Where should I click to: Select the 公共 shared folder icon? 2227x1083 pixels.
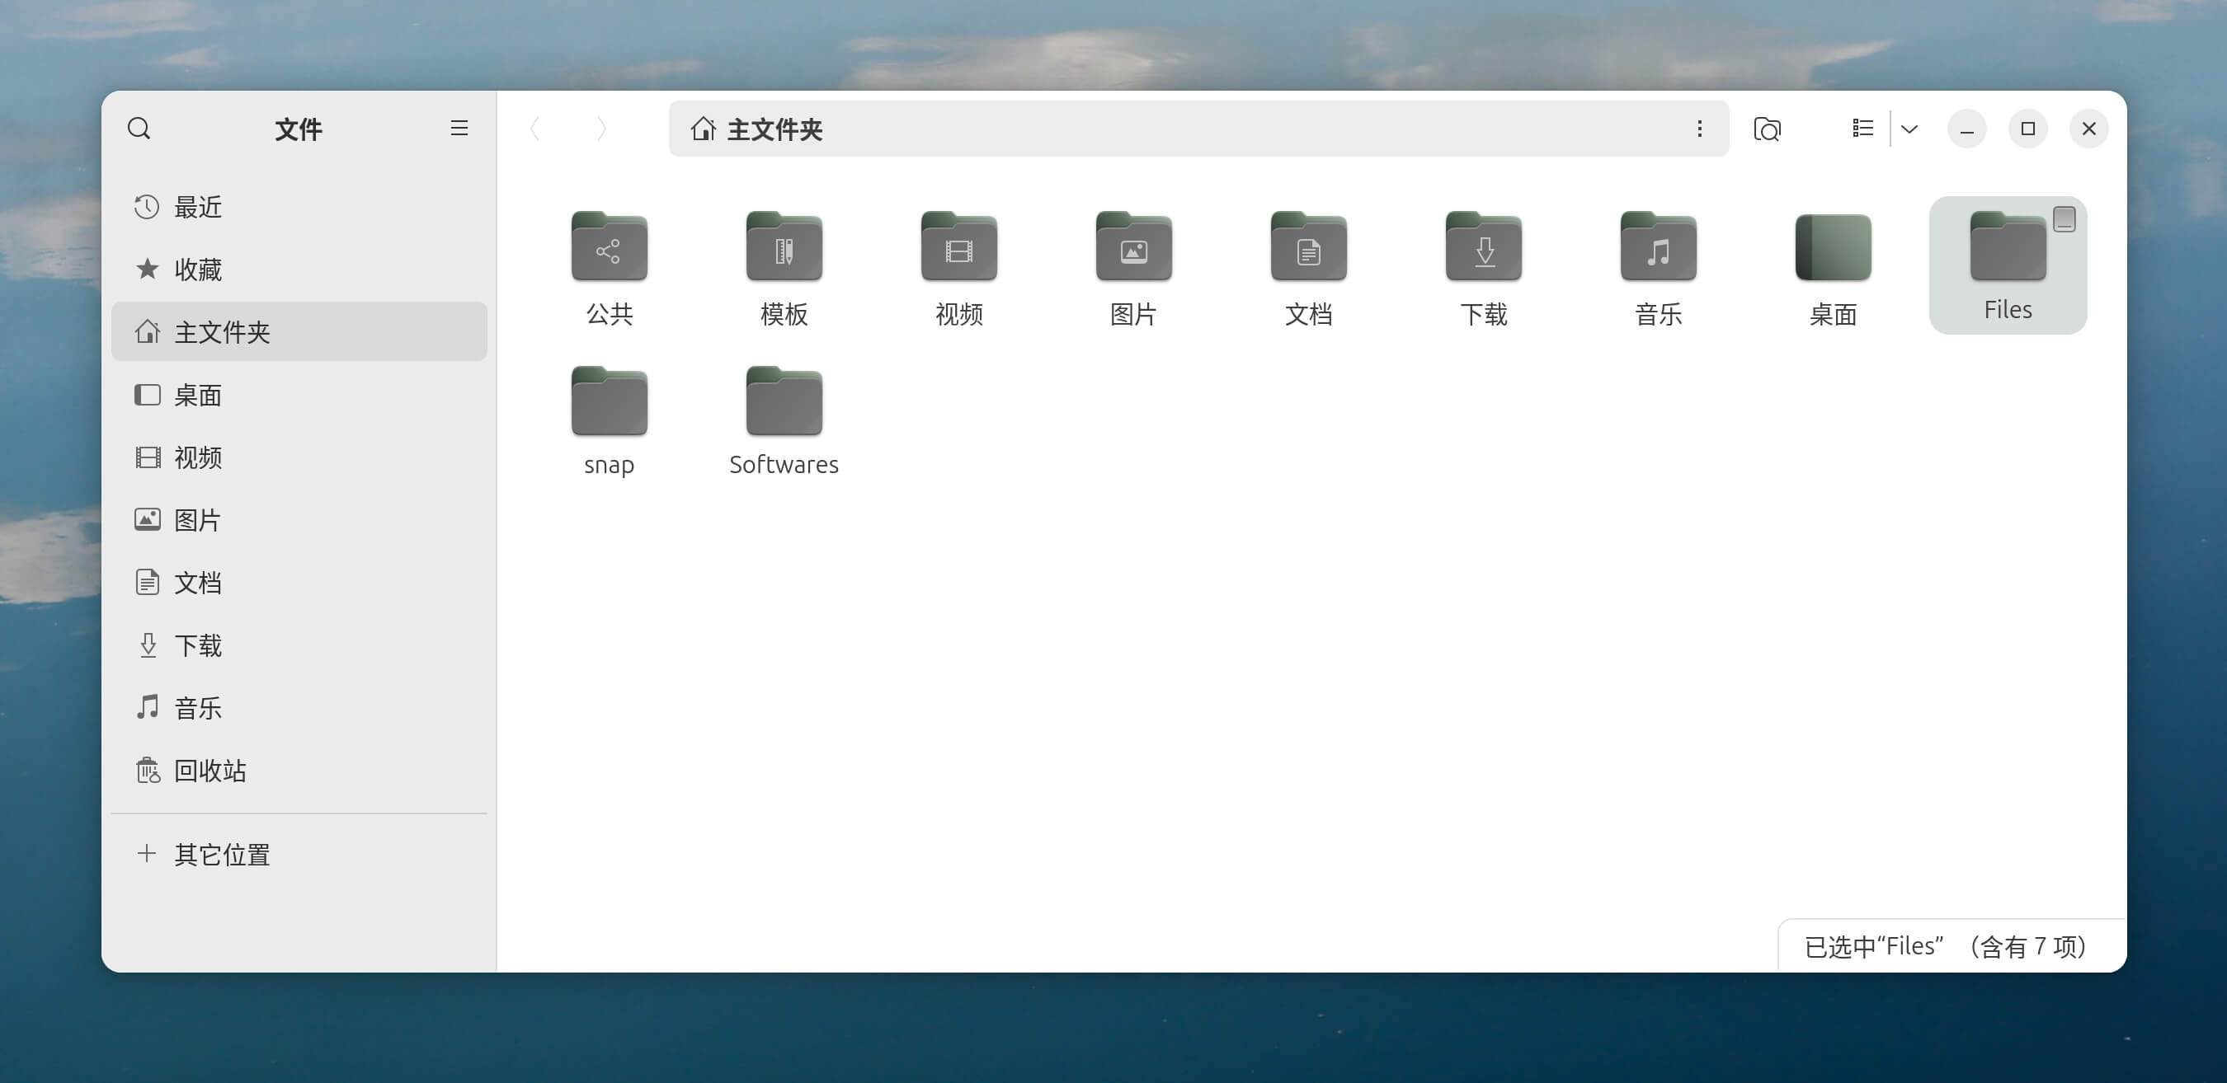pyautogui.click(x=609, y=248)
